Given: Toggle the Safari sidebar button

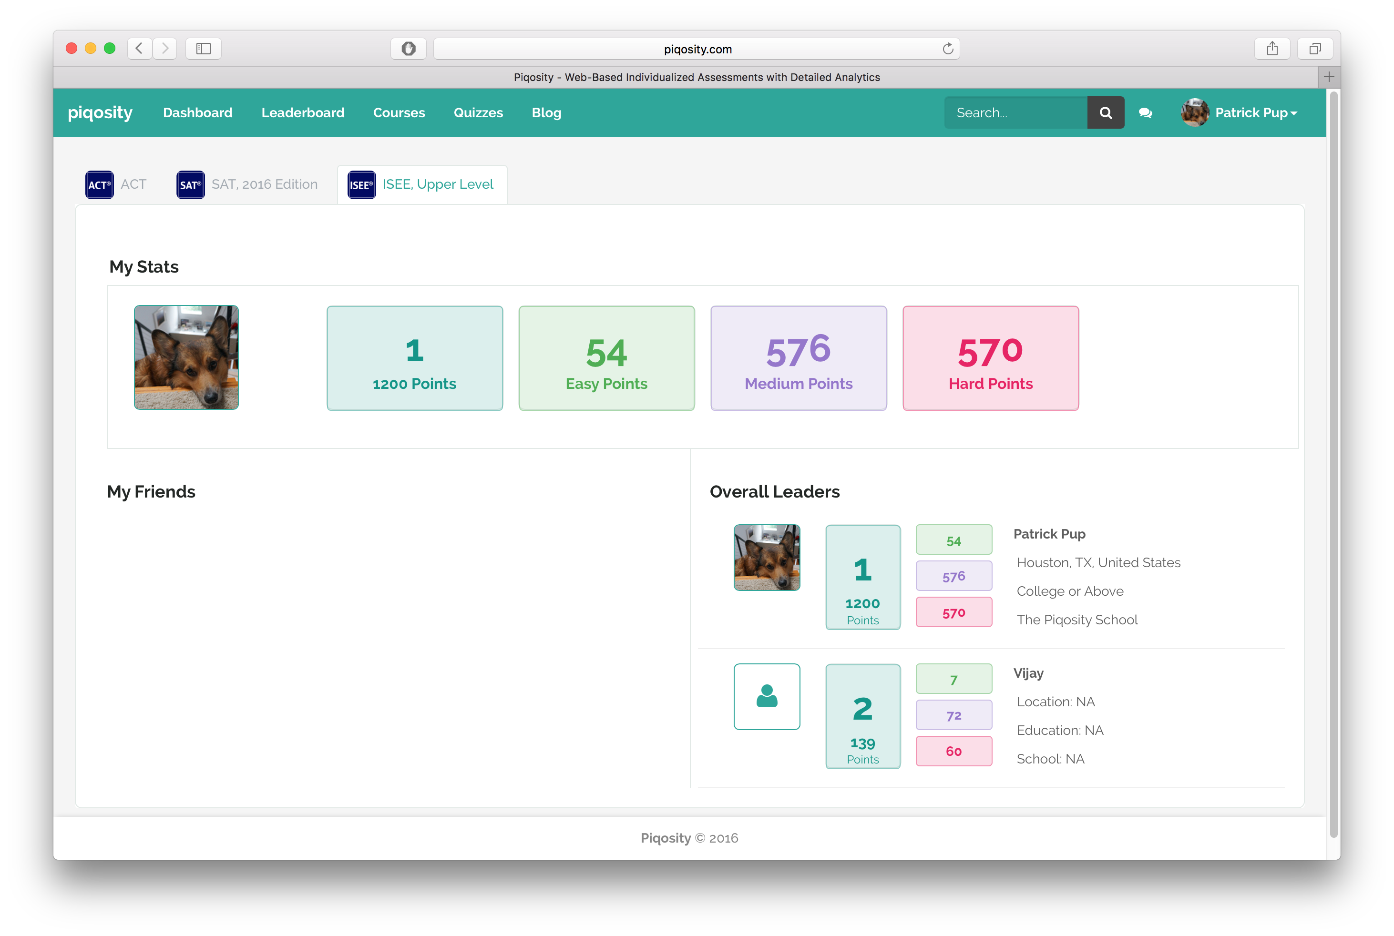Looking at the screenshot, I should tap(204, 48).
